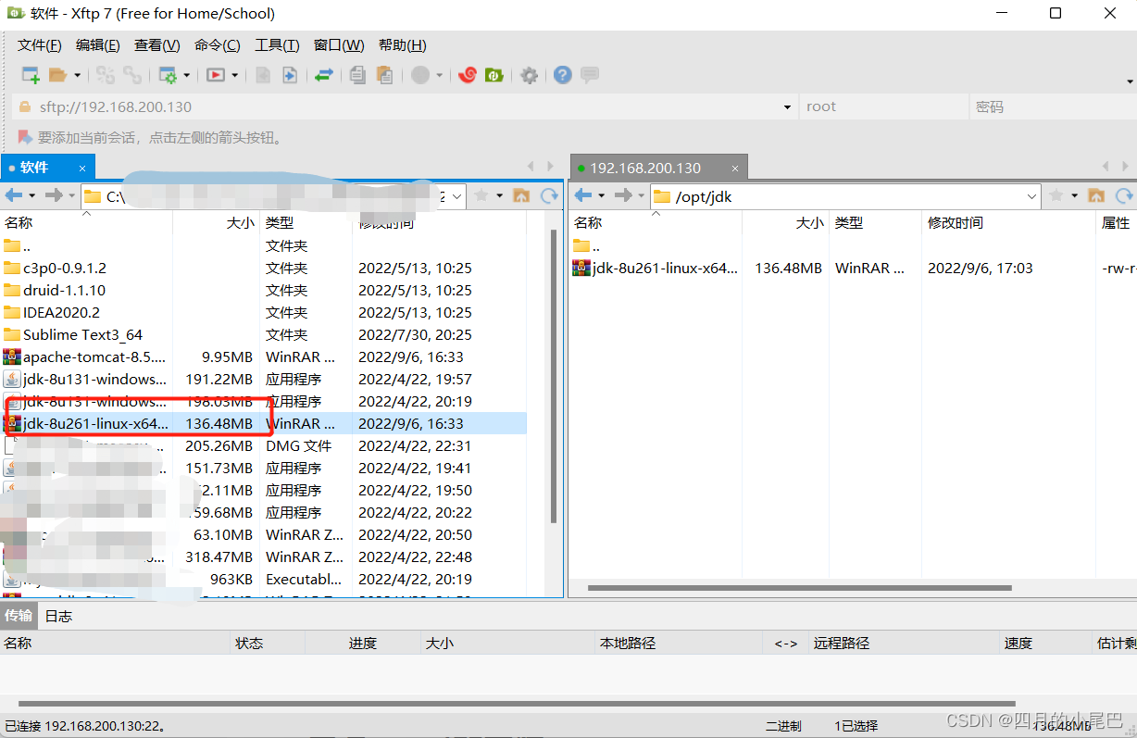Launch Xshell via the red swirl icon

pyautogui.click(x=468, y=75)
